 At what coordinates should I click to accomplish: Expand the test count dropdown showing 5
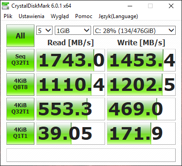pyautogui.click(x=44, y=30)
